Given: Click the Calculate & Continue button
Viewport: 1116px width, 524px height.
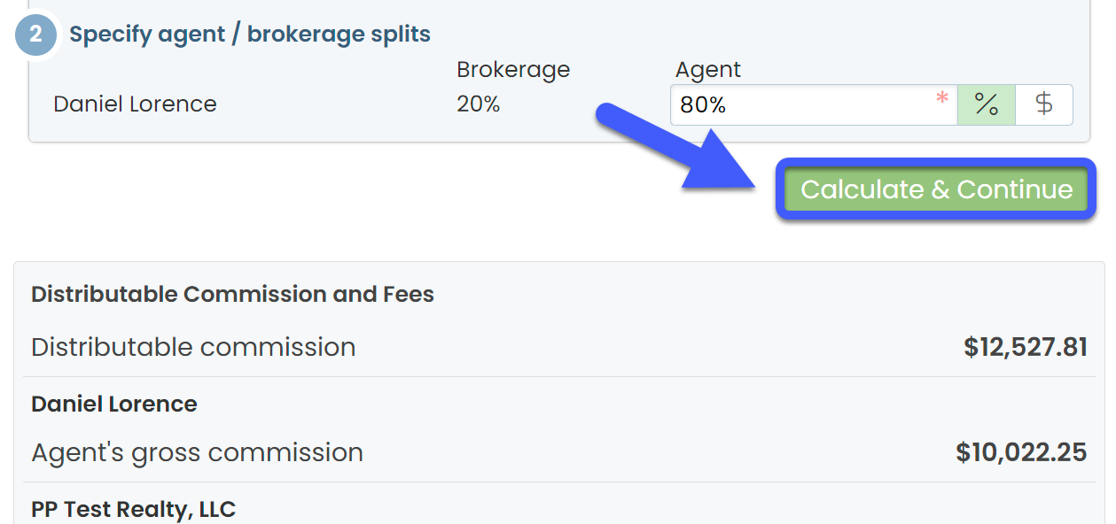Looking at the screenshot, I should click(936, 189).
